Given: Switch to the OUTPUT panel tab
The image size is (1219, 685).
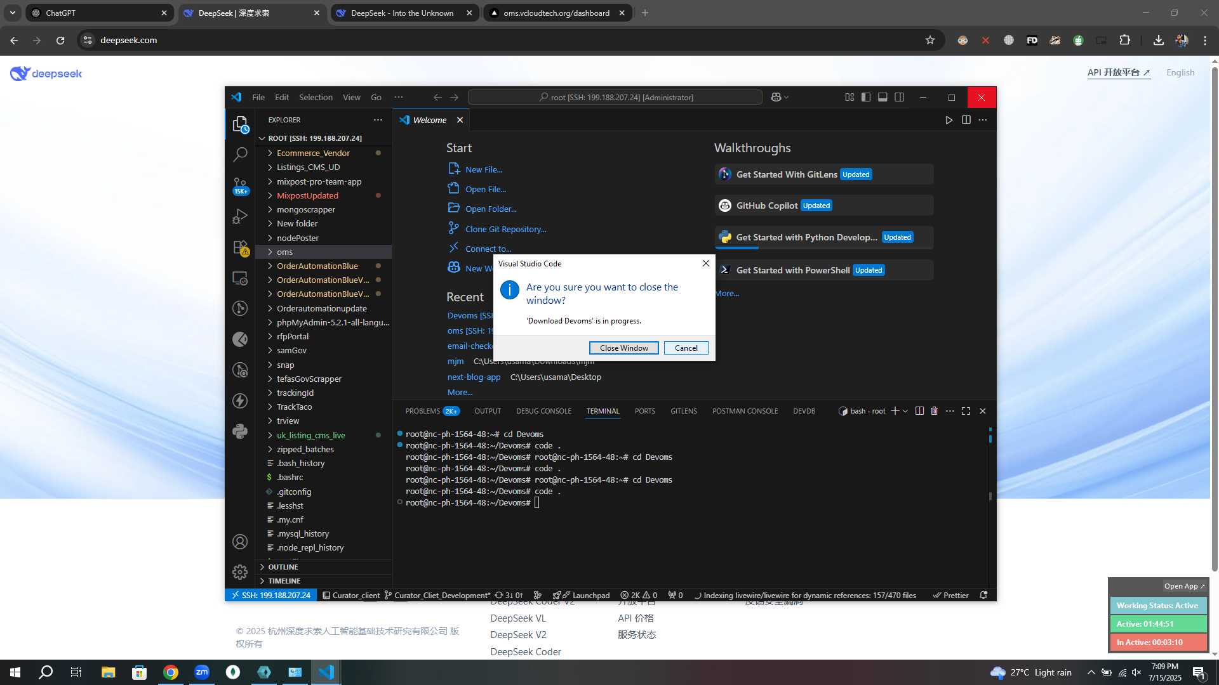Looking at the screenshot, I should coord(488,411).
